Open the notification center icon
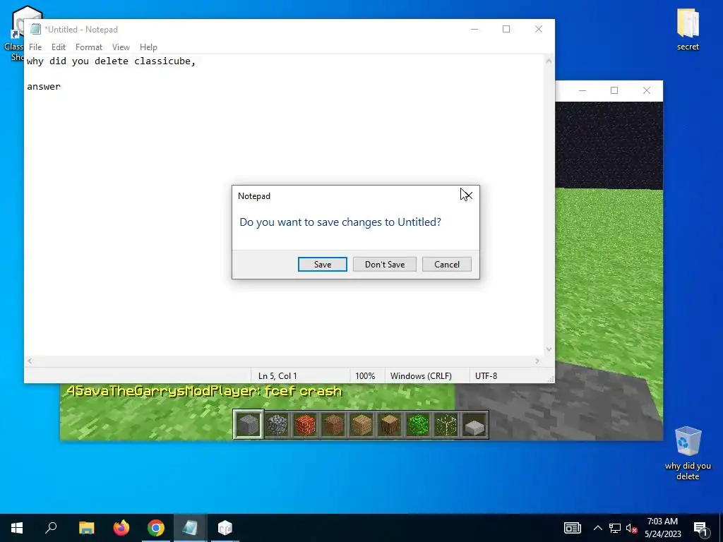This screenshot has width=723, height=542. [700, 529]
